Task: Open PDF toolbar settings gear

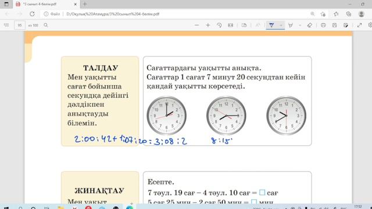Action: click(370, 25)
